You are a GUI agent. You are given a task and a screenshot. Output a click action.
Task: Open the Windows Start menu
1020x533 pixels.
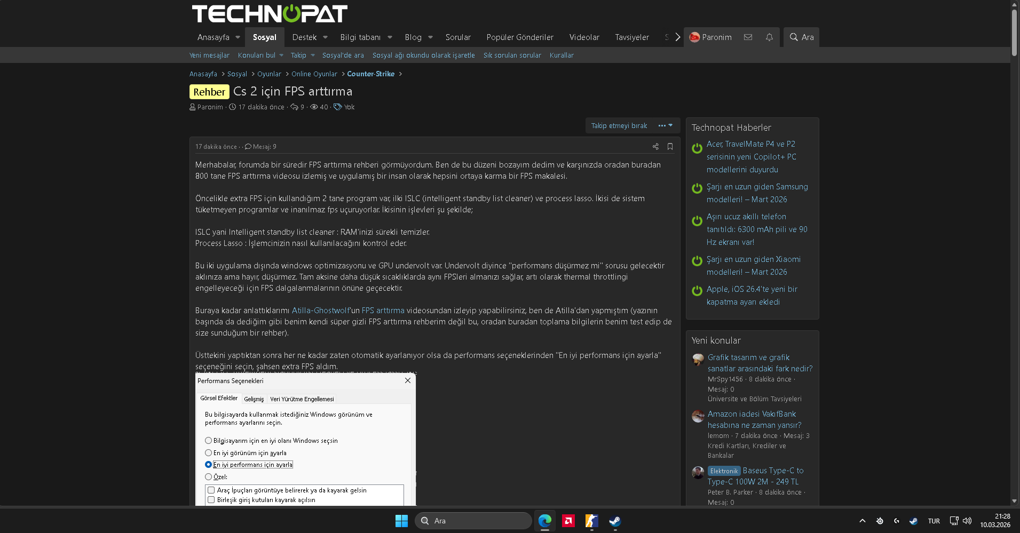click(401, 521)
